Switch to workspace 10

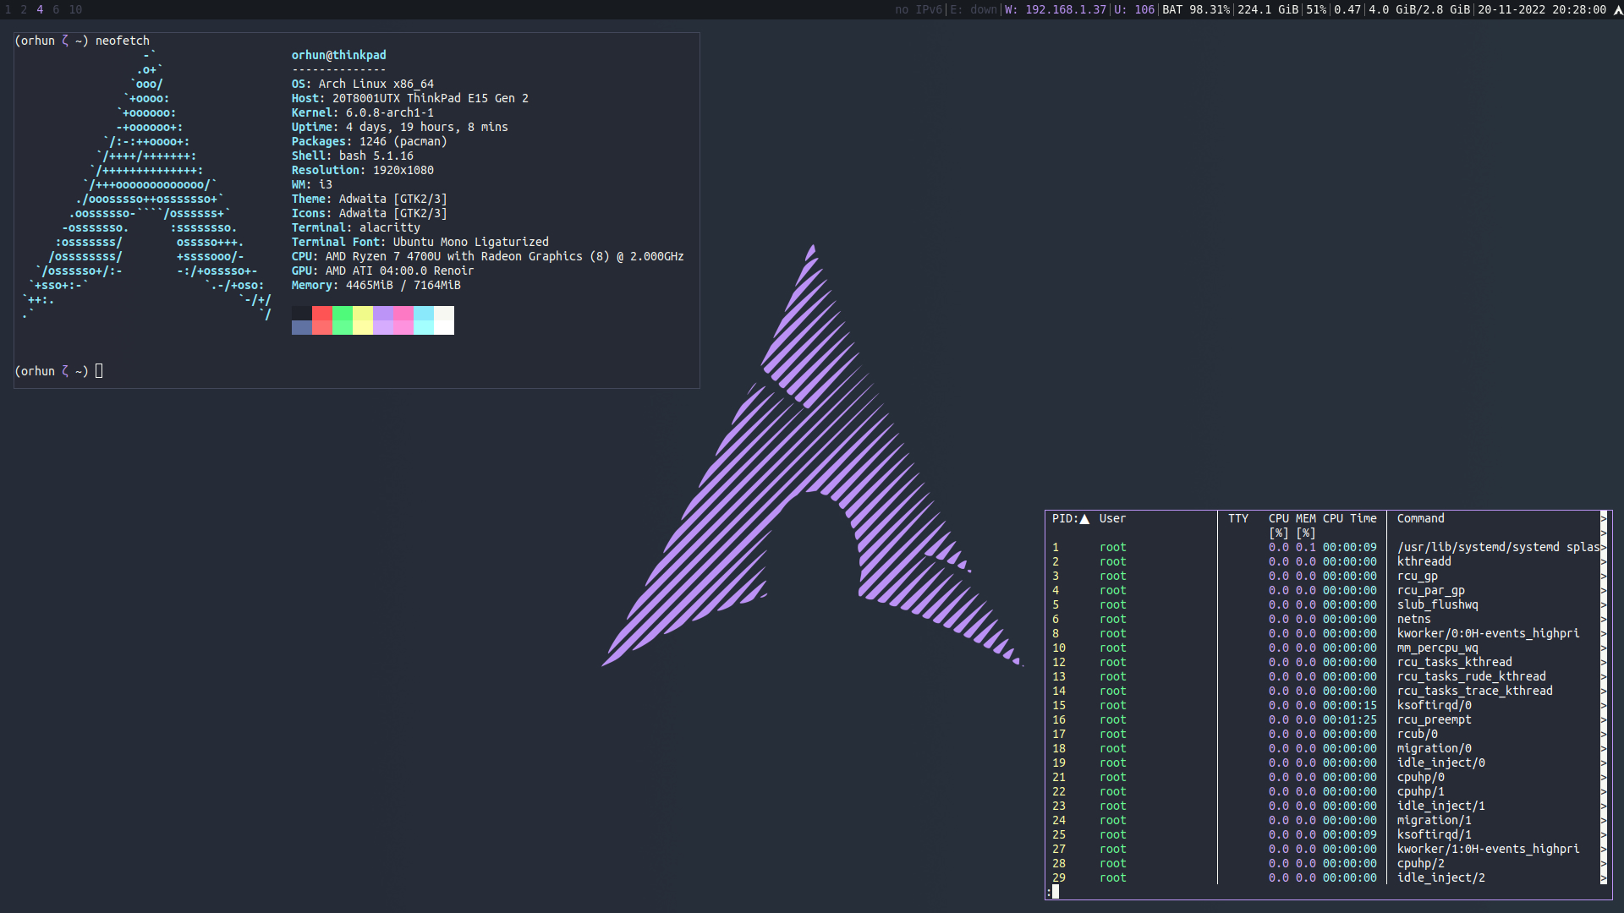76,10
